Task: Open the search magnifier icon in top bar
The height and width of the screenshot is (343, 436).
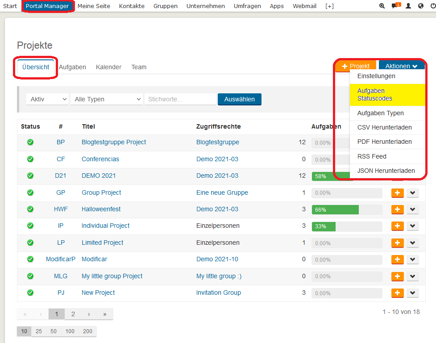Action: coord(382,6)
